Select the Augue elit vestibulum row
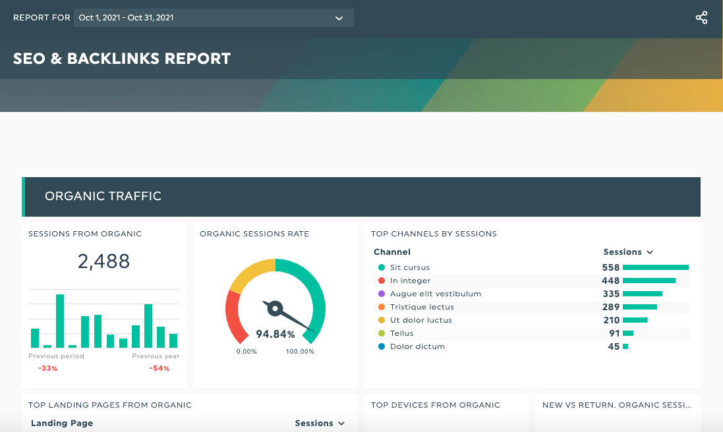 coord(532,294)
